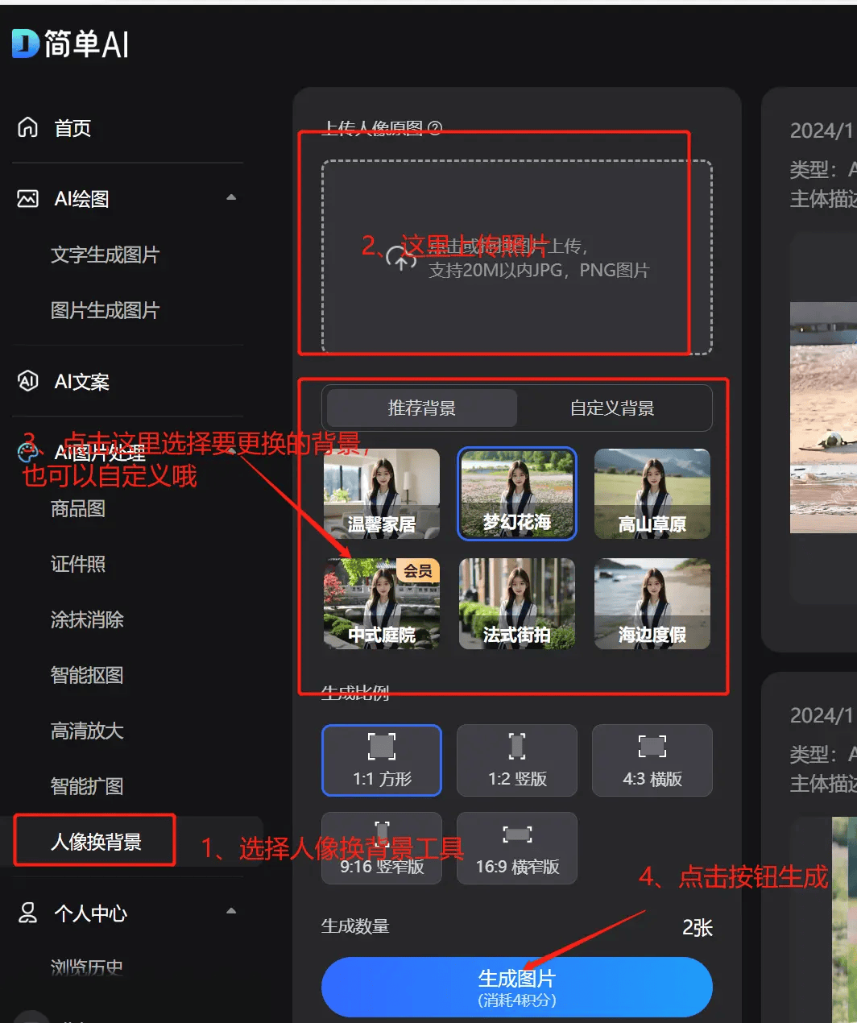Pick the 16:9 横窄版 ratio option
This screenshot has width=857, height=1023.
(x=517, y=847)
